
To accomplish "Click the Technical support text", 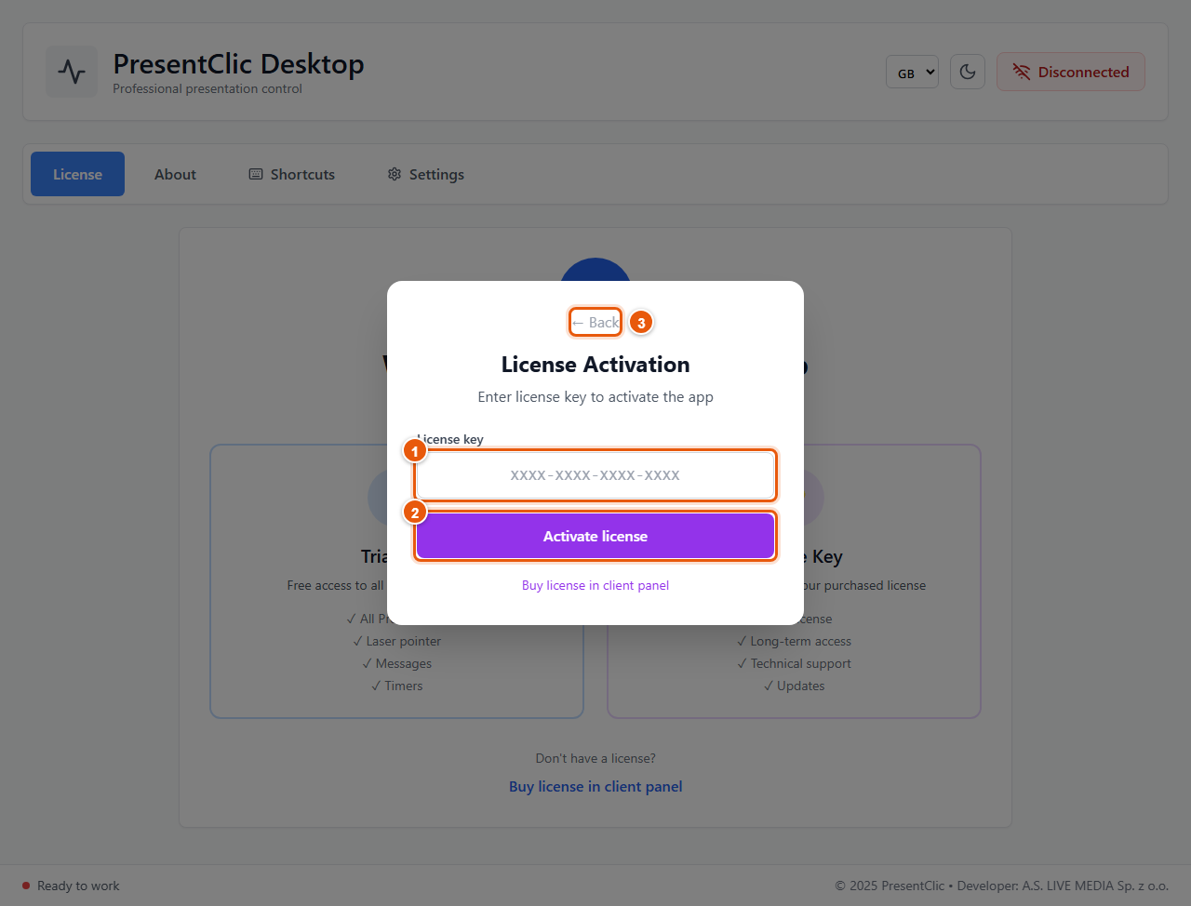I will (x=794, y=663).
